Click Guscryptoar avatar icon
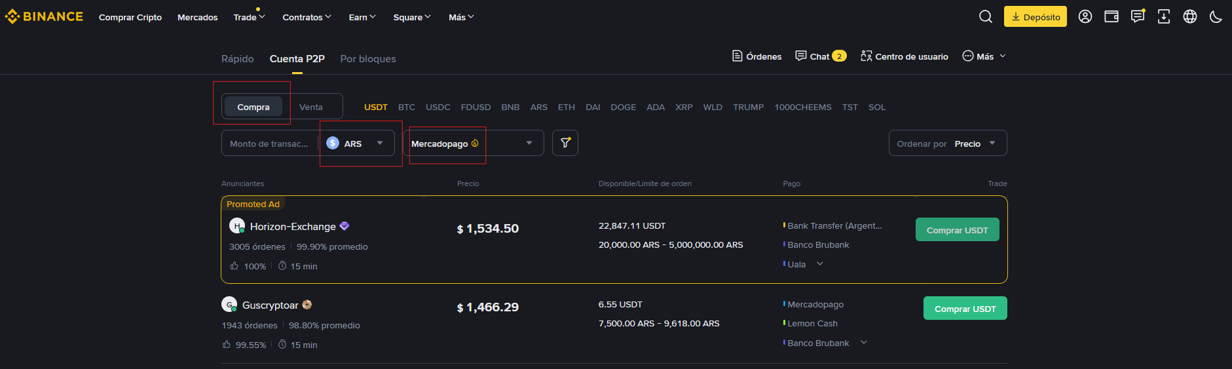The image size is (1232, 369). 229,305
